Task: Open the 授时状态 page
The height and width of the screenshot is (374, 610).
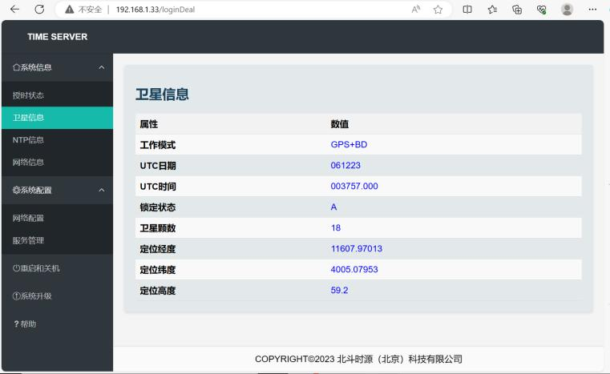Action: [x=28, y=95]
